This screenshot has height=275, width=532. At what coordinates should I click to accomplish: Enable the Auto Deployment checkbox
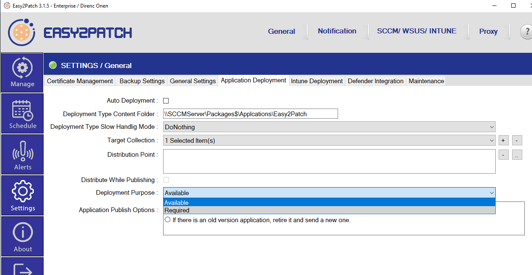[x=166, y=101]
